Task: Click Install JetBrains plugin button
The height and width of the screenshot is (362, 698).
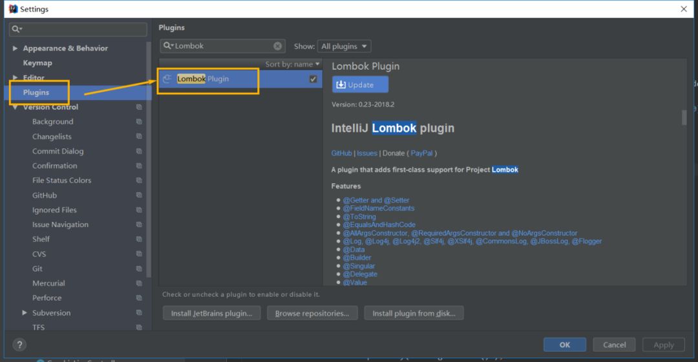Action: [x=211, y=313]
